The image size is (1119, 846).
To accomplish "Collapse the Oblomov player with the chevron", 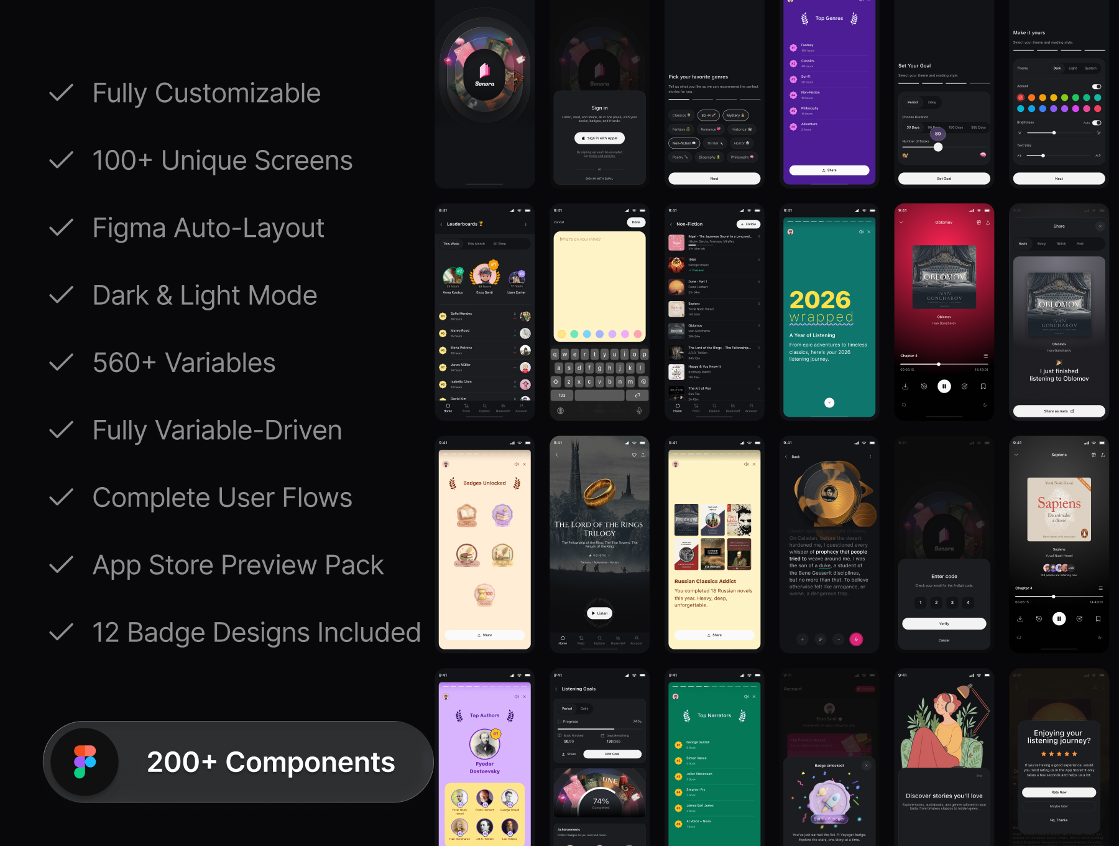I will [901, 222].
